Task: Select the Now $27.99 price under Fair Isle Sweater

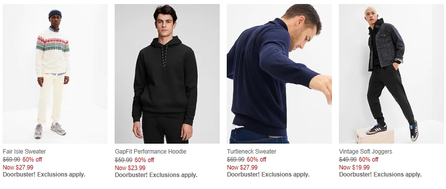Action: [x=18, y=168]
